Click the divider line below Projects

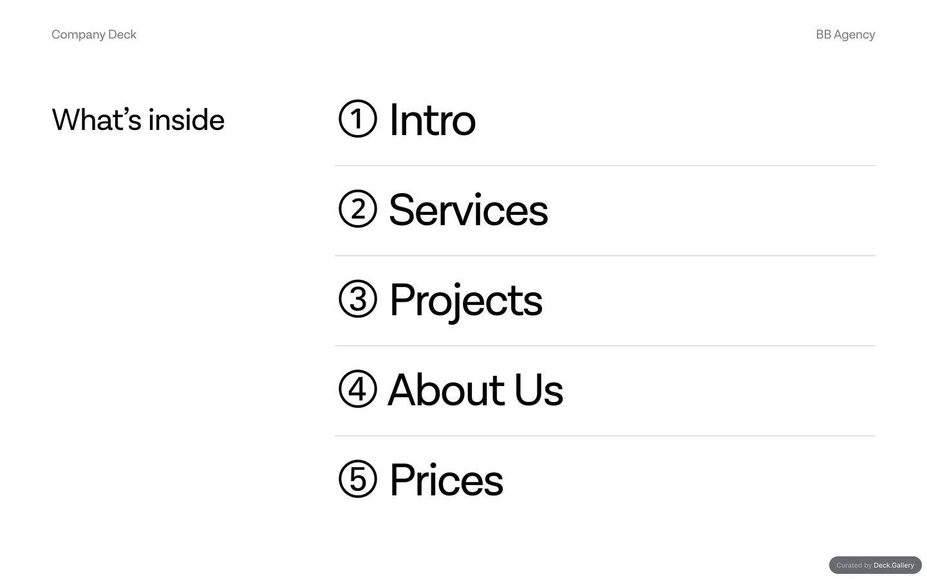(x=605, y=345)
